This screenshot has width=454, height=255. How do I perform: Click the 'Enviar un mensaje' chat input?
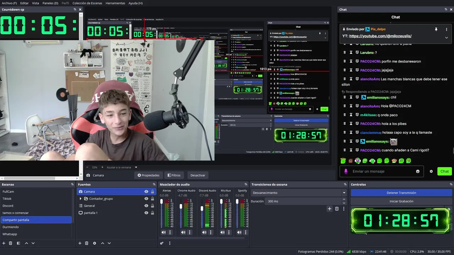(381, 171)
